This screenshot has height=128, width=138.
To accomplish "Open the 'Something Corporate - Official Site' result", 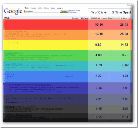I will click(20, 107).
